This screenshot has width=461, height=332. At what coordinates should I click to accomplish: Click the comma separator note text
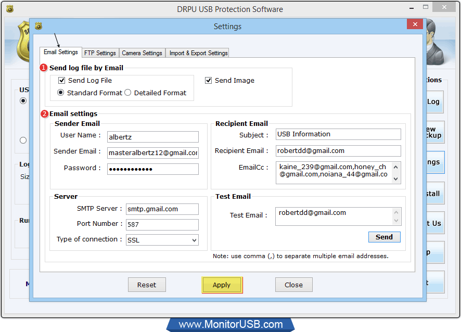point(300,256)
